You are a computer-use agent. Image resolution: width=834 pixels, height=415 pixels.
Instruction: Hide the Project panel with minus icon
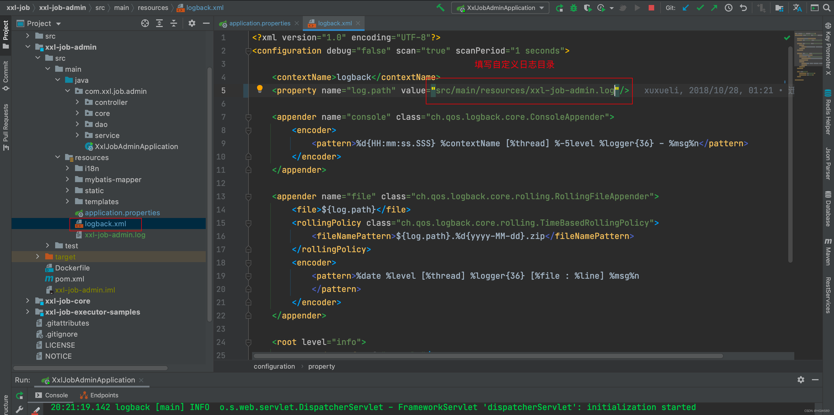206,23
